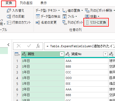Click the ABC type icon of 資産№ column
This screenshot has height=101, width=115.
click(68, 54)
